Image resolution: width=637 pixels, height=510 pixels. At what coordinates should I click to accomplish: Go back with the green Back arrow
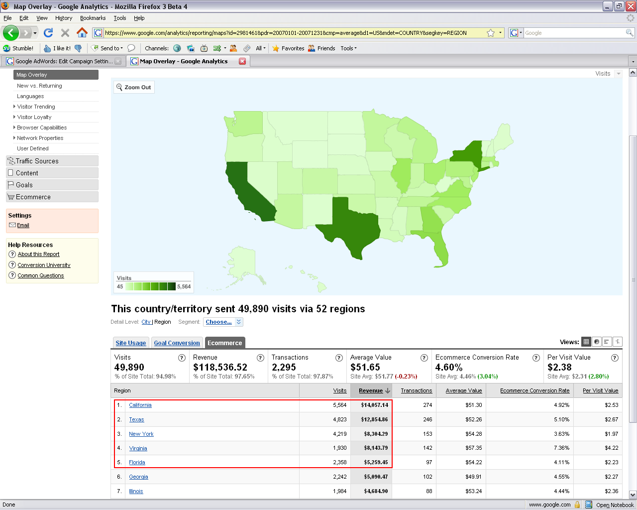[x=11, y=33]
